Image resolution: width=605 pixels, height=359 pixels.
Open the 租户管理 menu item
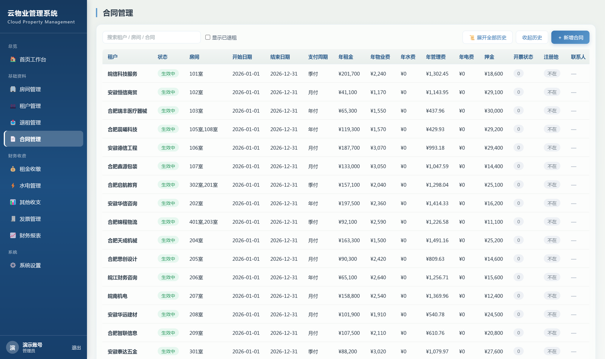[x=43, y=106]
